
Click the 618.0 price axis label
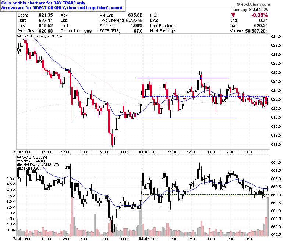click(x=276, y=144)
